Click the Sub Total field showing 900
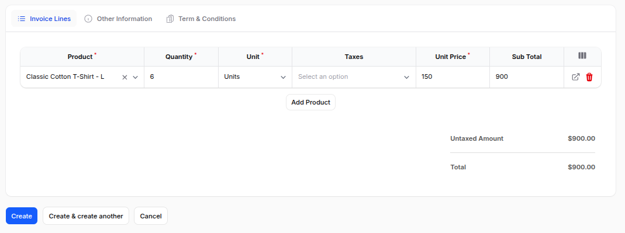Image resolution: width=625 pixels, height=233 pixels. click(x=527, y=77)
